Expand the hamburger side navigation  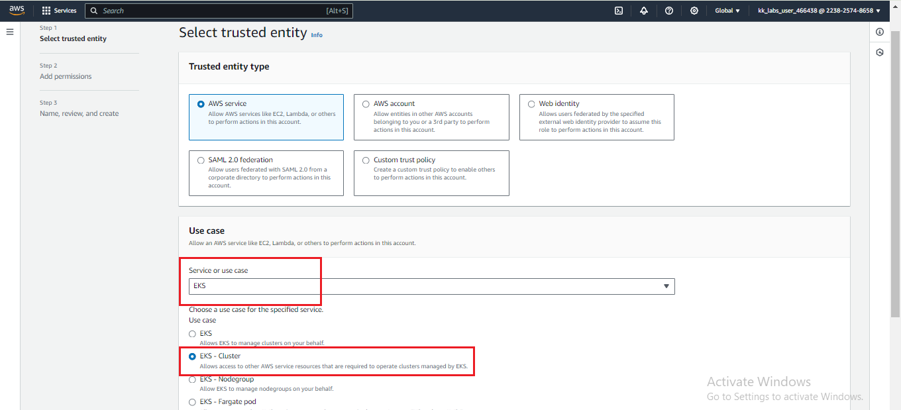[10, 32]
